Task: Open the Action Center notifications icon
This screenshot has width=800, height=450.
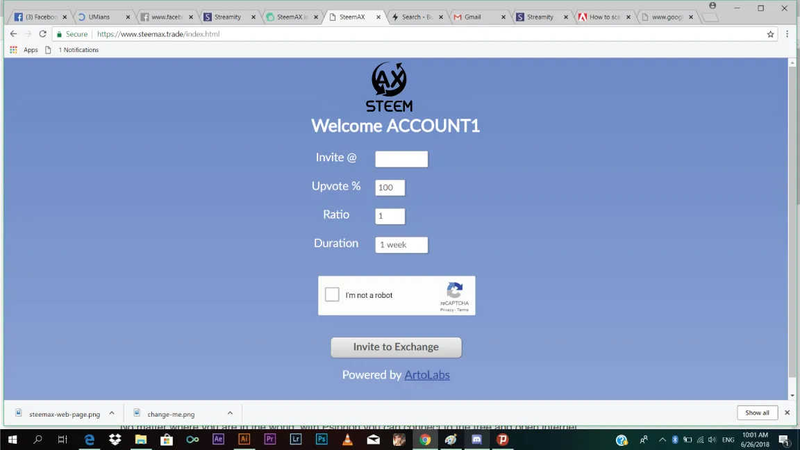Action: [784, 440]
